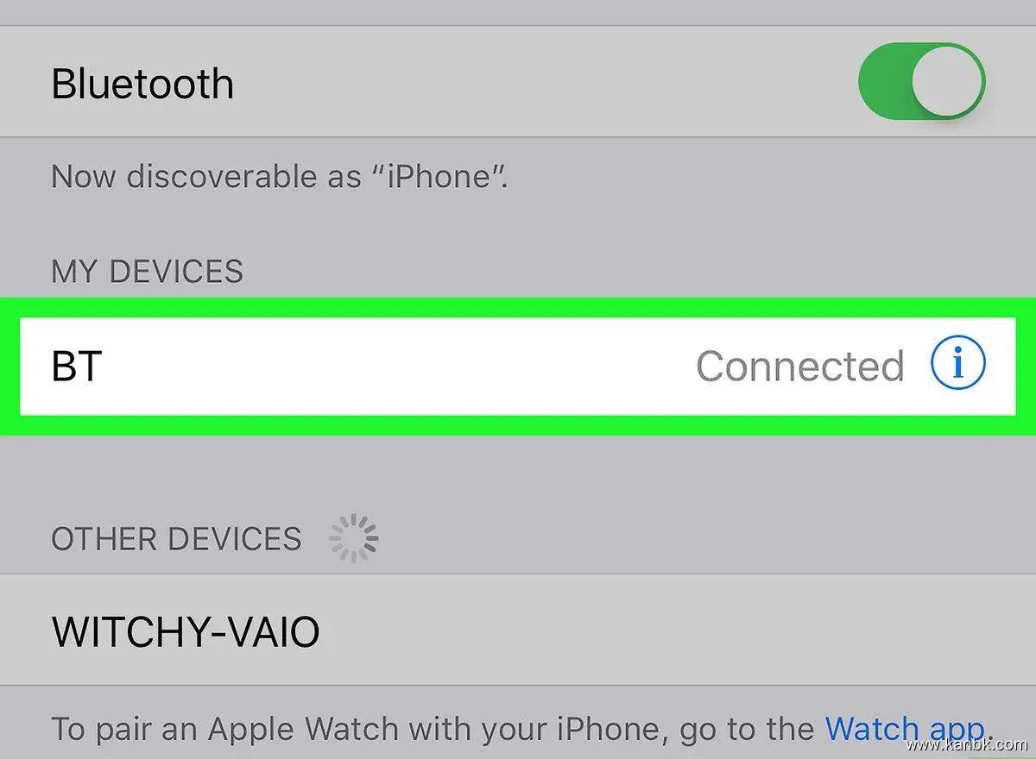Tap the white knob of Bluetooth switch
Viewport: 1036px width, 759px height.
coord(947,81)
